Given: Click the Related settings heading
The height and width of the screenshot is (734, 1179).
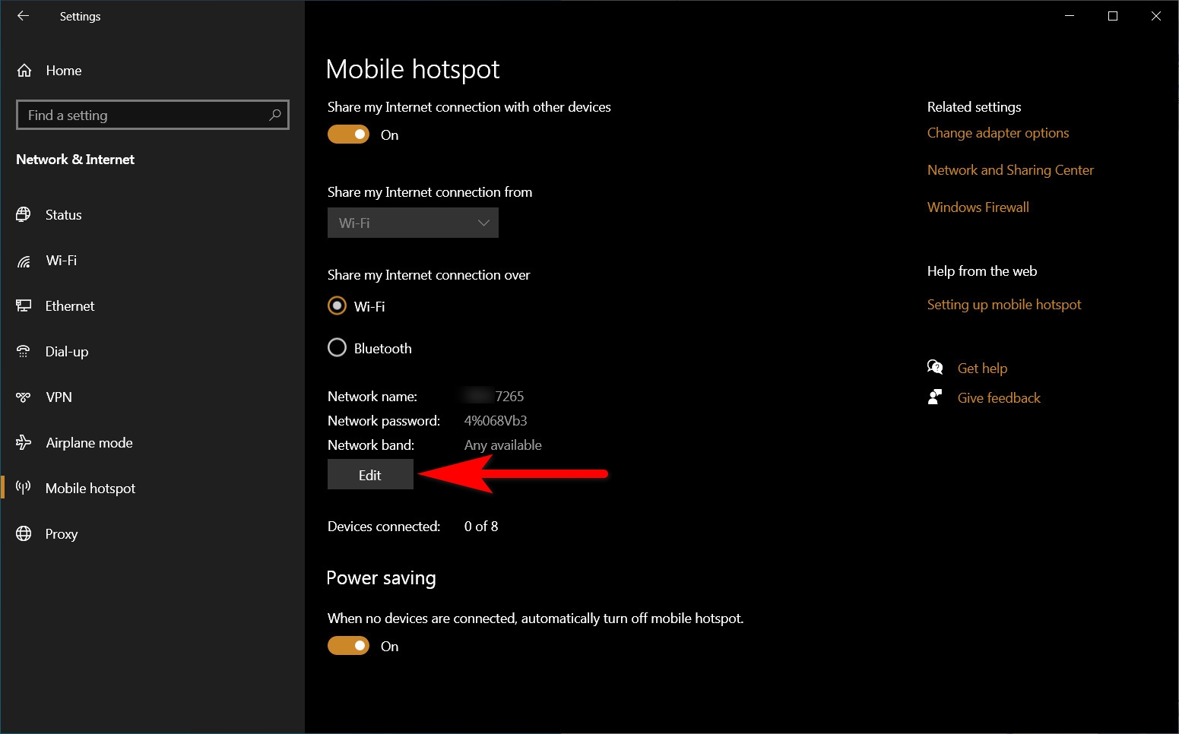Looking at the screenshot, I should [x=975, y=107].
